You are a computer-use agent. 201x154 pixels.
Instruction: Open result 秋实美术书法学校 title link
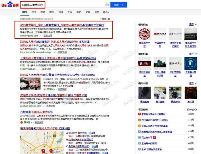point(62,25)
